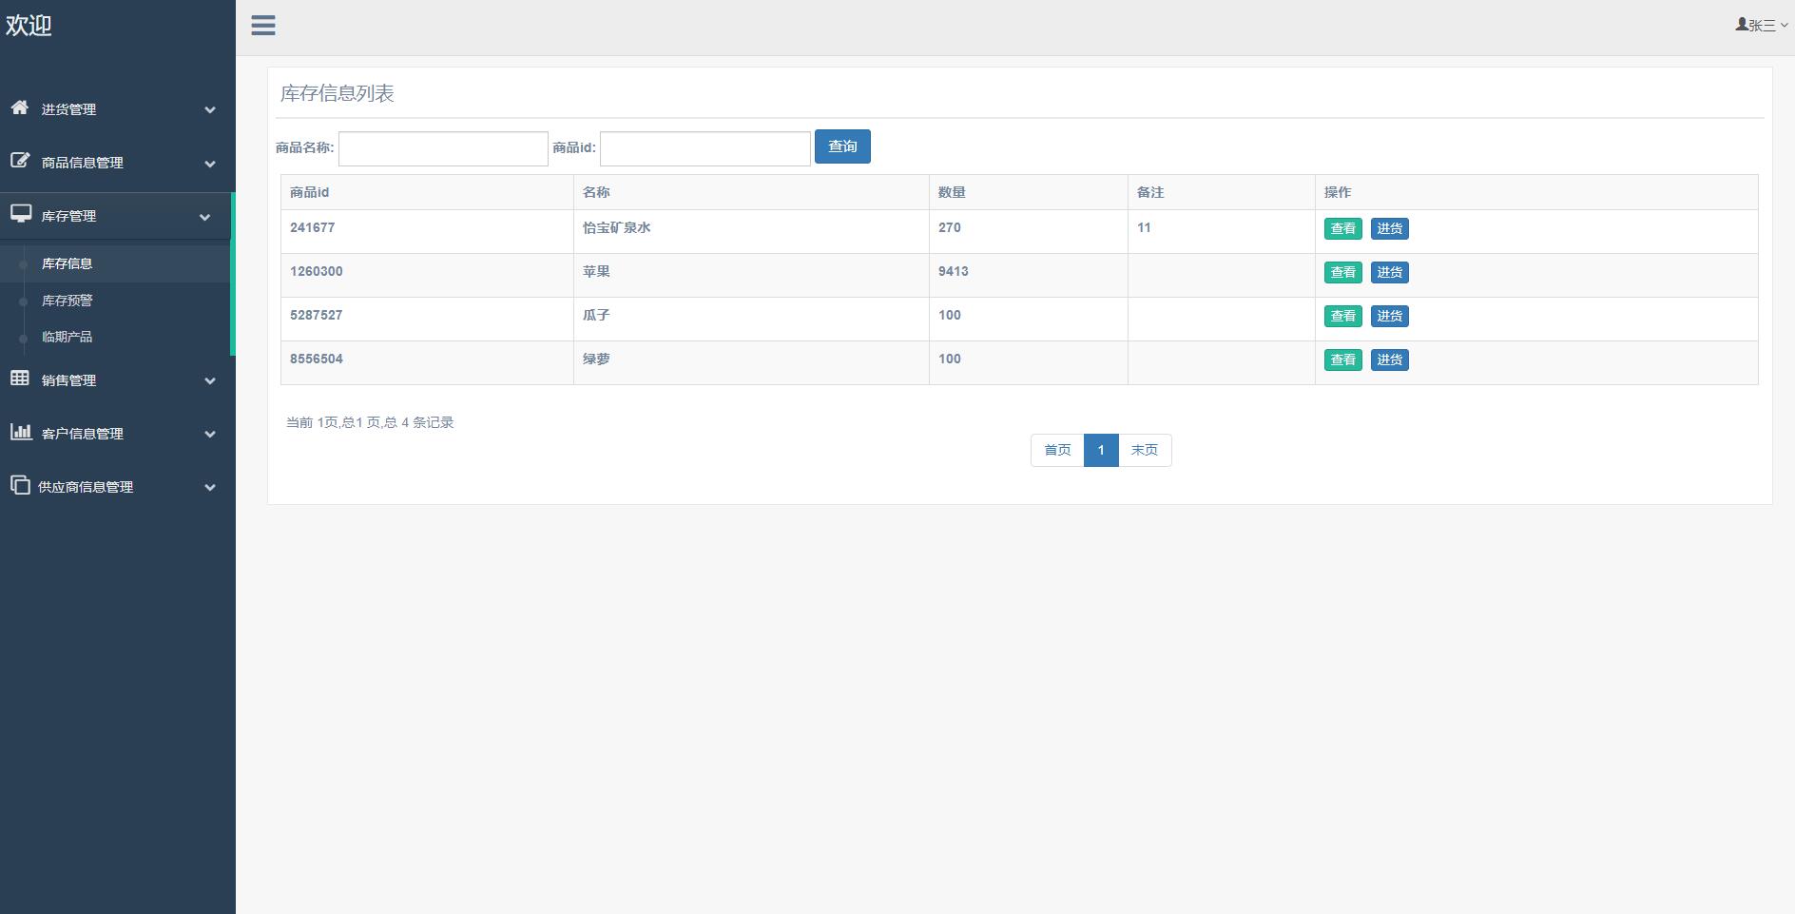Select page 1 in pagination
This screenshot has width=1795, height=914.
pyautogui.click(x=1101, y=450)
